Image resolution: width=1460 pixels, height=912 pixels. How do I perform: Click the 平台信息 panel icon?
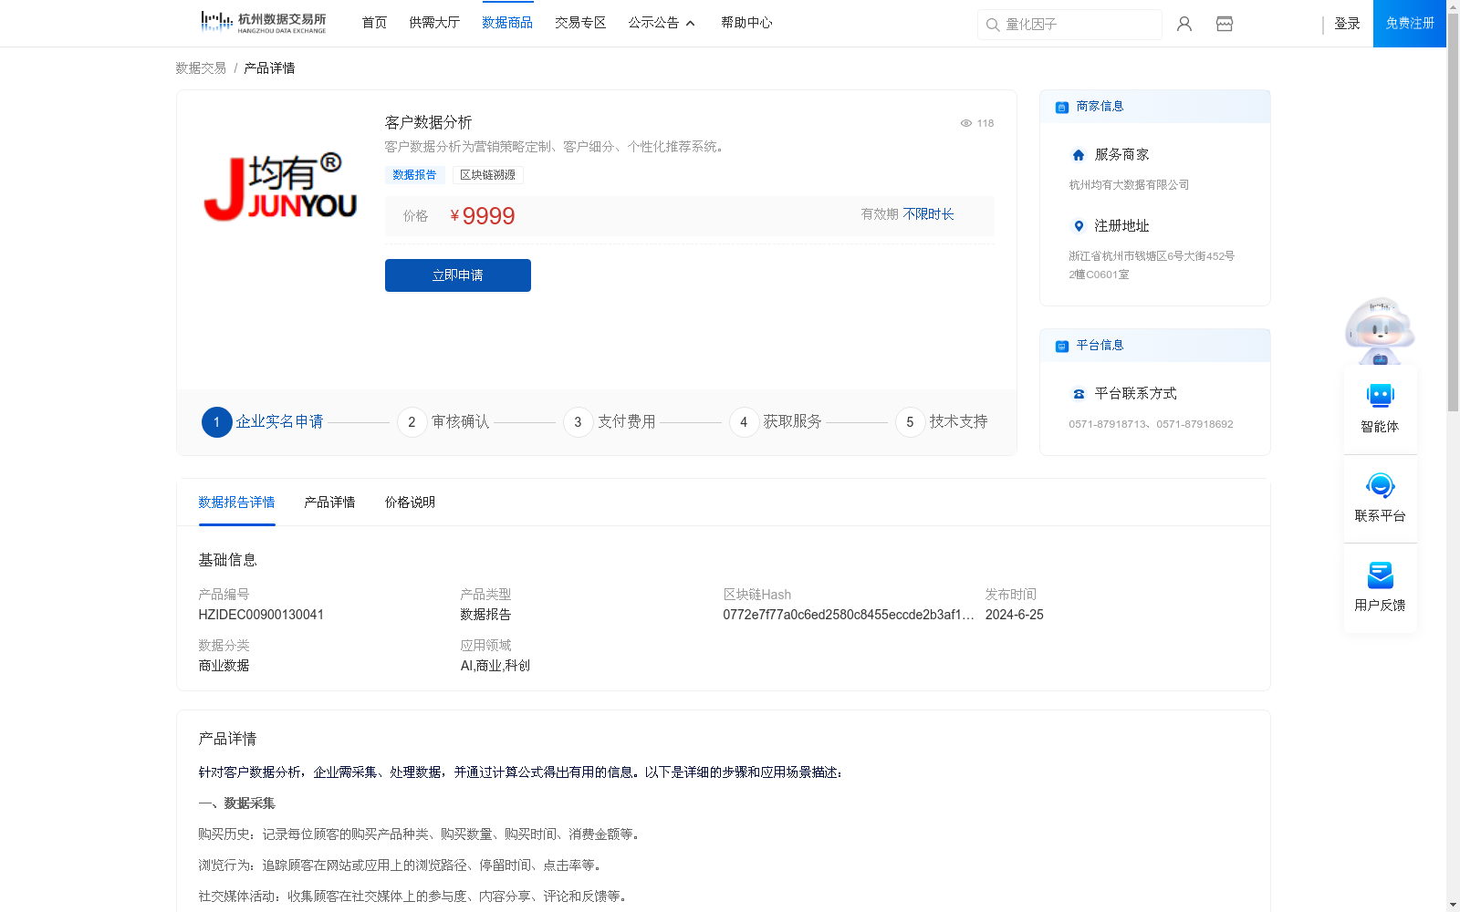coord(1062,346)
